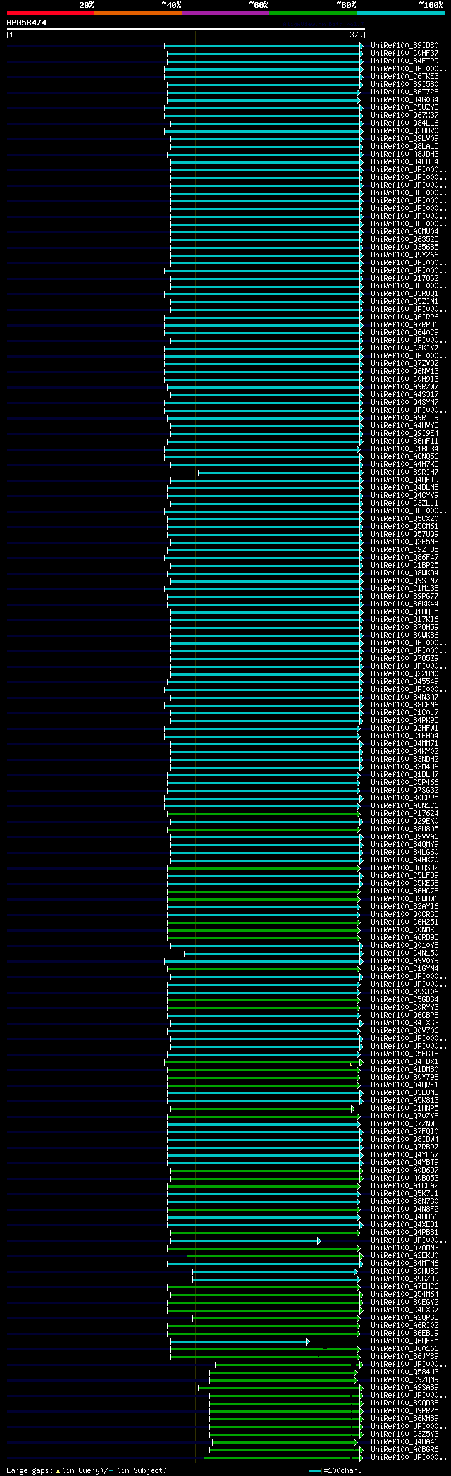
Task: Select the UniRef100_Q6CBP8 label
Action: (404, 1015)
